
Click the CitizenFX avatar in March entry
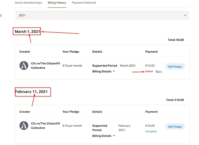pyautogui.click(x=24, y=66)
